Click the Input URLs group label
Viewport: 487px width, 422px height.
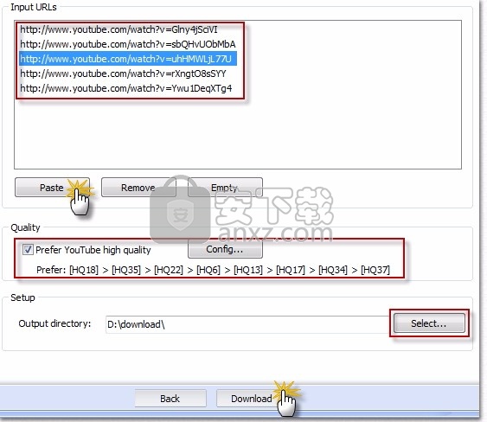tap(34, 7)
